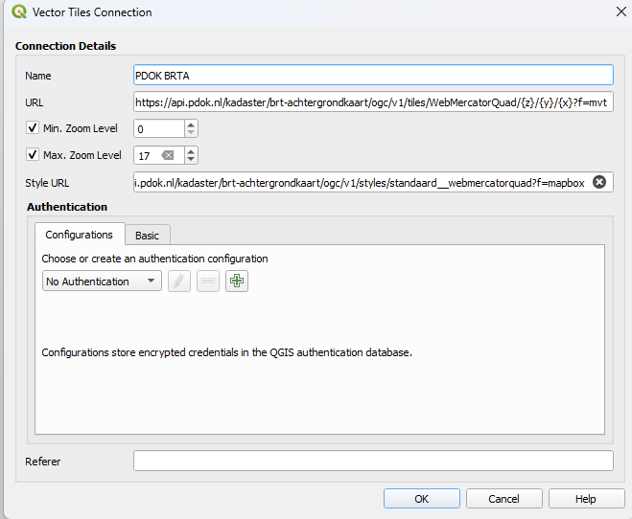Close the Vector Tiles Connection window
632x519 pixels.
[x=621, y=11]
